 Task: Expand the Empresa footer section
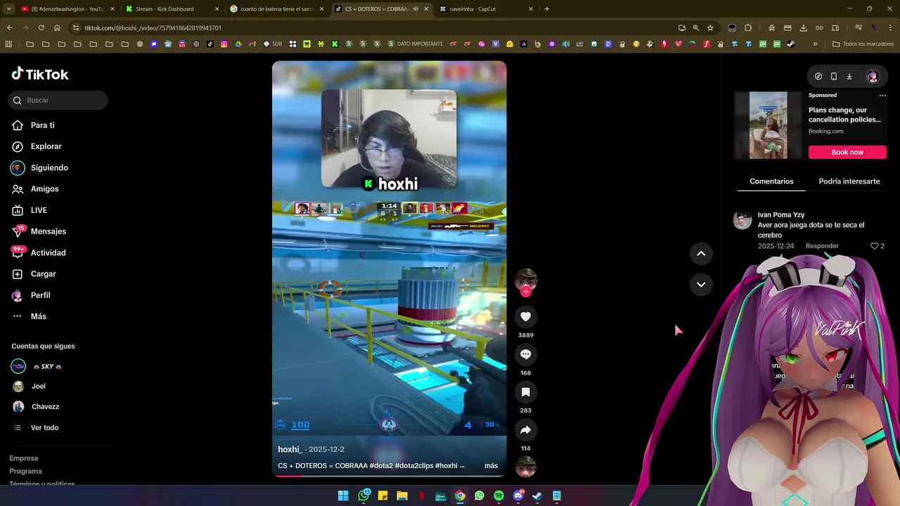[x=24, y=458]
